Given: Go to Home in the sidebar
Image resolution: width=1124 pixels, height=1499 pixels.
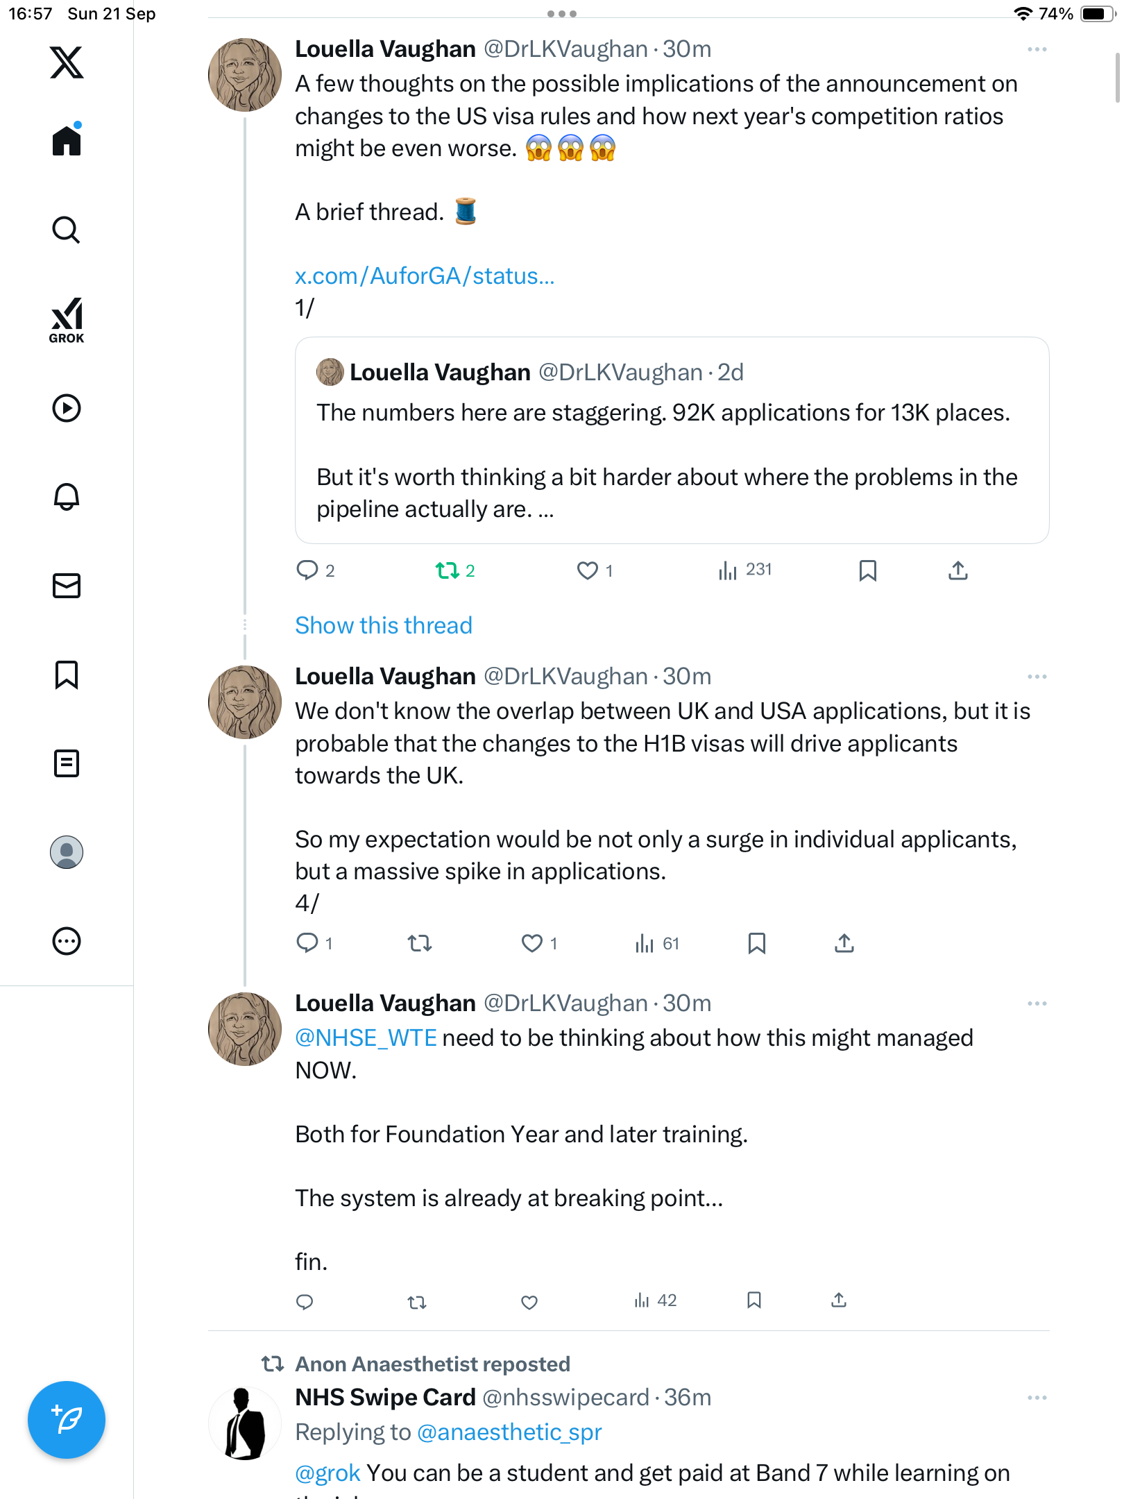Looking at the screenshot, I should [67, 141].
